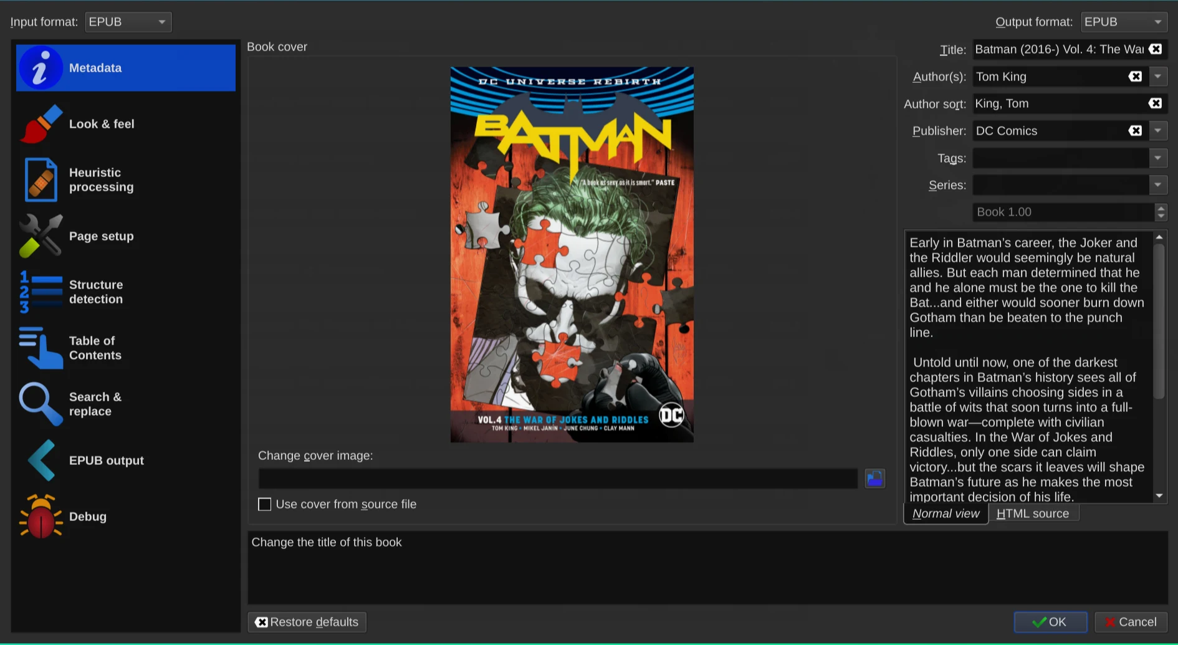The height and width of the screenshot is (645, 1178).
Task: Select the Debug bug icon
Action: coord(41,517)
